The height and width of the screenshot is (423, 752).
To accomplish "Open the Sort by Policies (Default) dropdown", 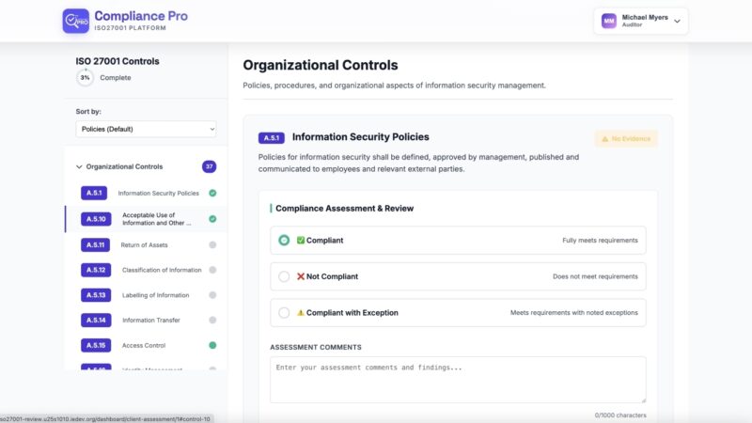I will (146, 129).
